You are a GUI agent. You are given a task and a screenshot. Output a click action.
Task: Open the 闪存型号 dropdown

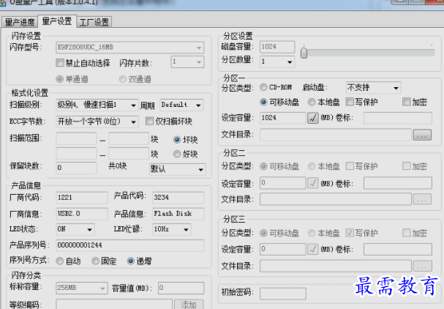[x=130, y=48]
